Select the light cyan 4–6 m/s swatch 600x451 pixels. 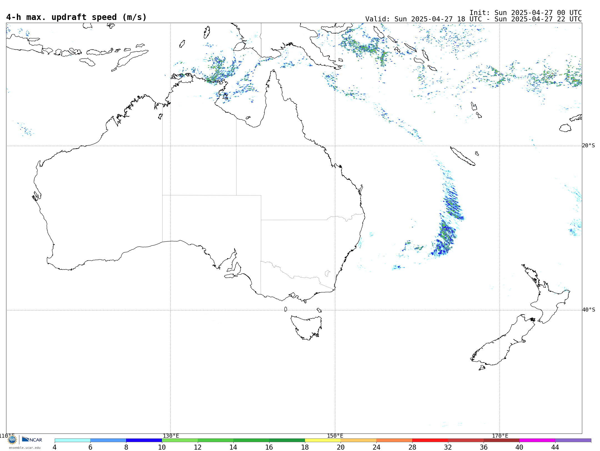pyautogui.click(x=72, y=440)
